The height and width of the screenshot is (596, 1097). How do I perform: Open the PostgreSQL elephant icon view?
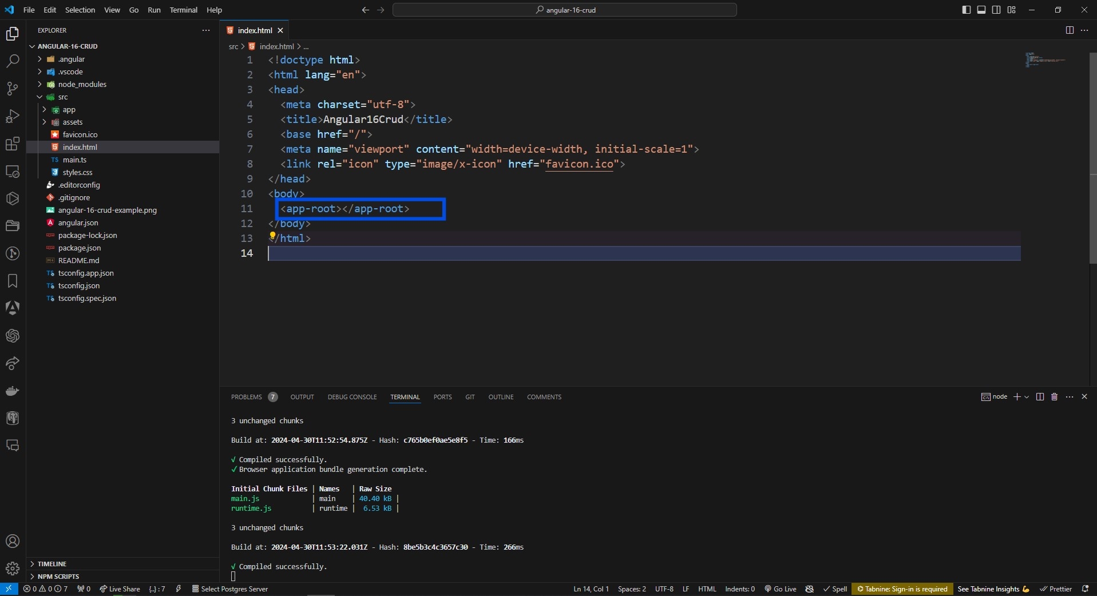(x=13, y=418)
